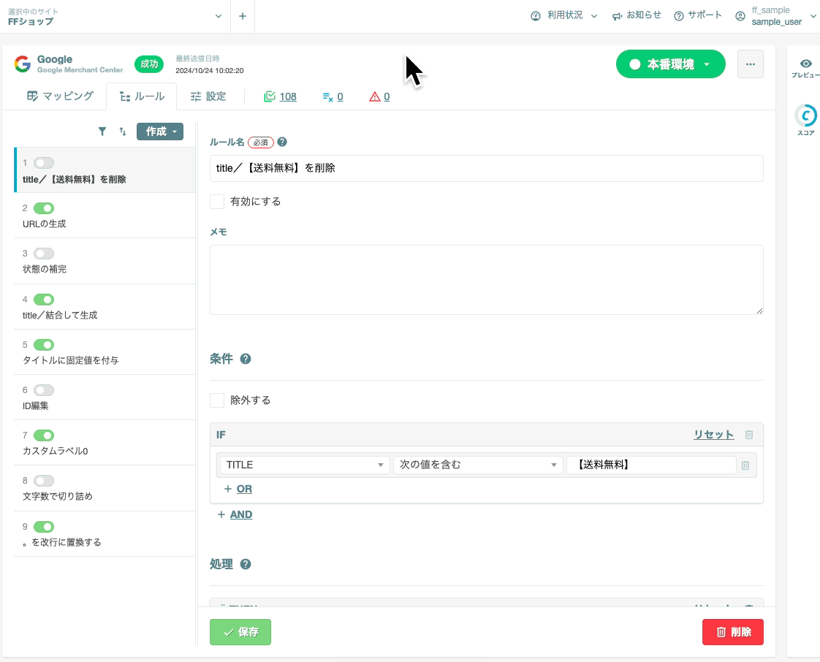Viewport: 820px width, 662px height.
Task: Switch to the 設定 tab
Action: pos(208,96)
